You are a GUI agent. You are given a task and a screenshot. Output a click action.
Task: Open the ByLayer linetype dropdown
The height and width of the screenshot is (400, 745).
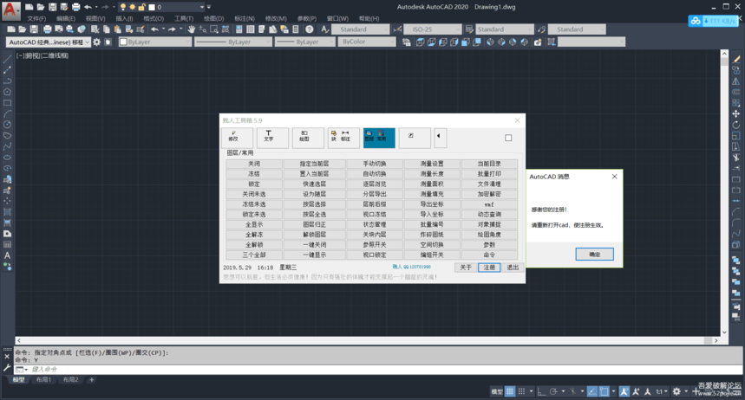point(232,42)
